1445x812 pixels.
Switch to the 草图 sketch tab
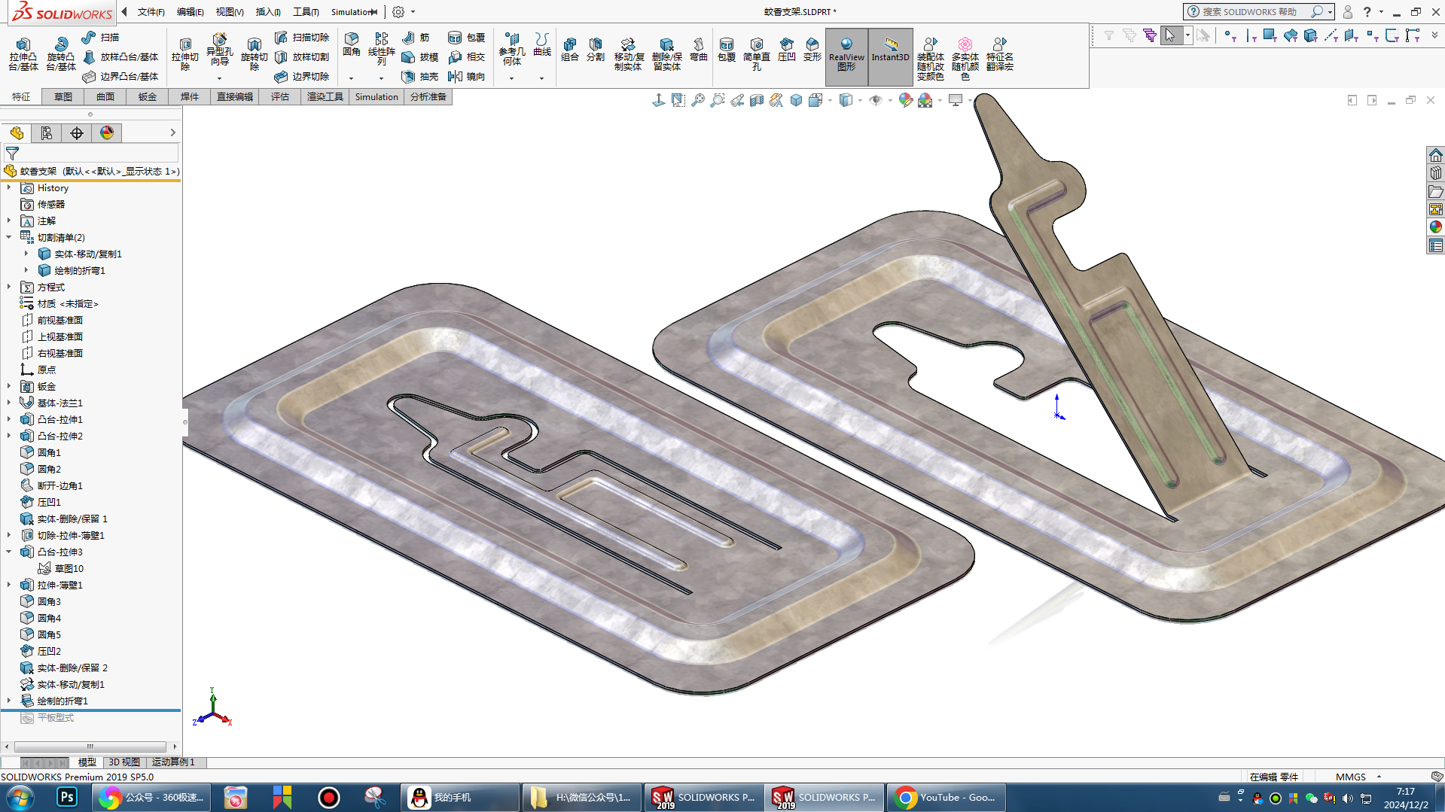pyautogui.click(x=63, y=97)
